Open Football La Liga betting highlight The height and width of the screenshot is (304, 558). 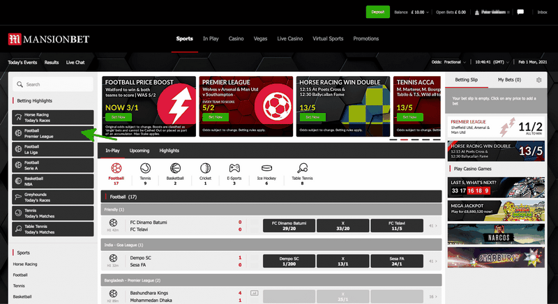pos(53,150)
